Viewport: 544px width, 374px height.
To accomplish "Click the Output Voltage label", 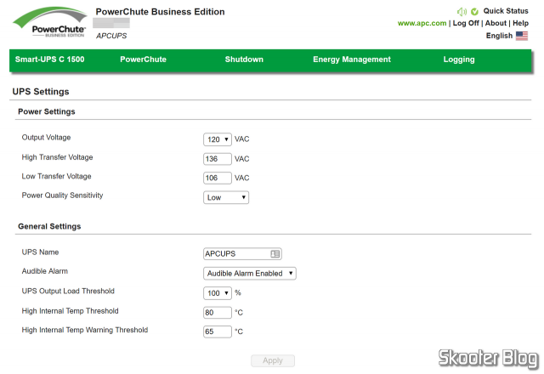I will click(46, 138).
